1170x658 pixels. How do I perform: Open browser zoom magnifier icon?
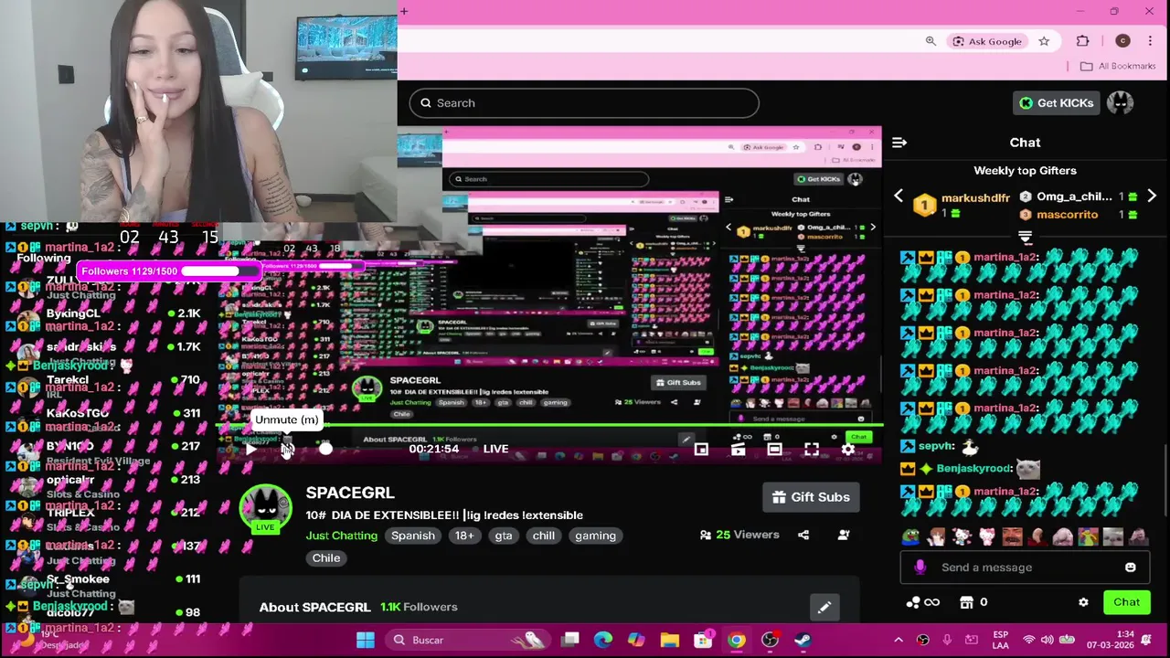tap(931, 41)
